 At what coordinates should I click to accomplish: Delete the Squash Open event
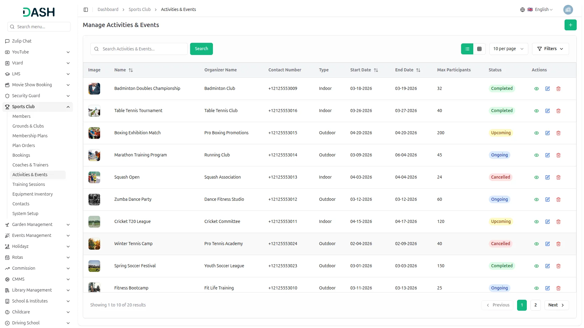(558, 177)
